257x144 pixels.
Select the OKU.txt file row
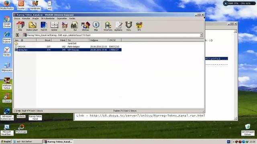tap(68, 46)
